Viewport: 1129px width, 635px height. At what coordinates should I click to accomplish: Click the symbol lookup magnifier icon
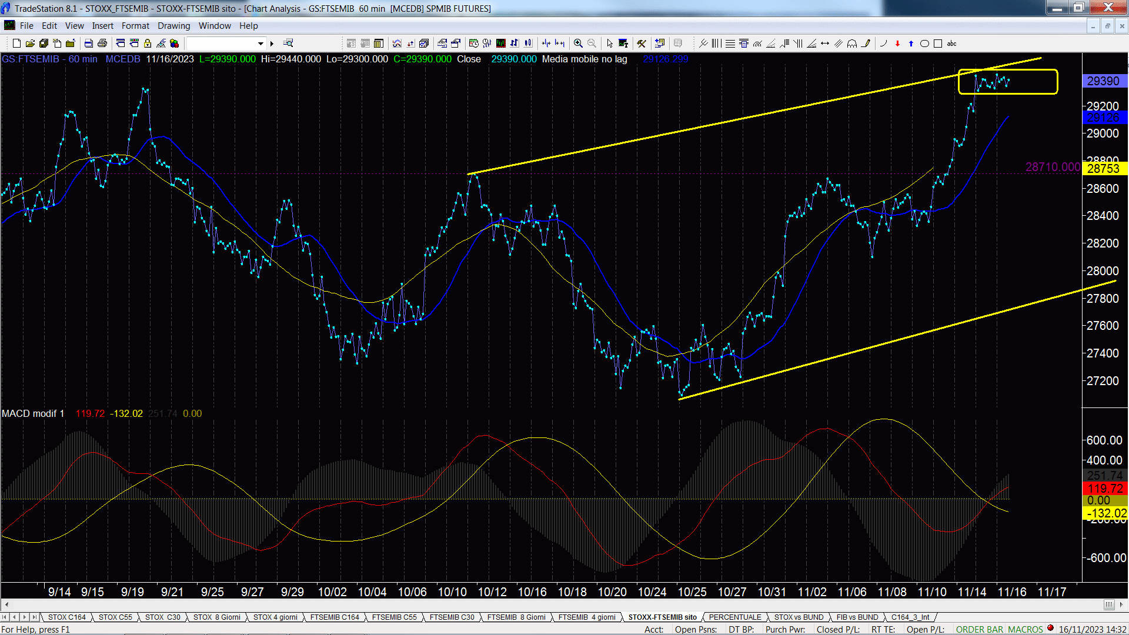pyautogui.click(x=288, y=43)
